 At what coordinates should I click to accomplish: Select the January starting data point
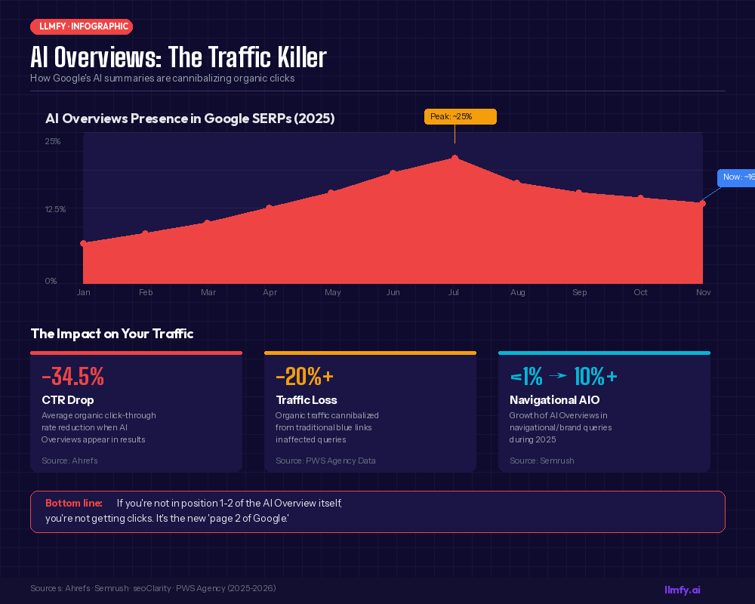click(83, 243)
